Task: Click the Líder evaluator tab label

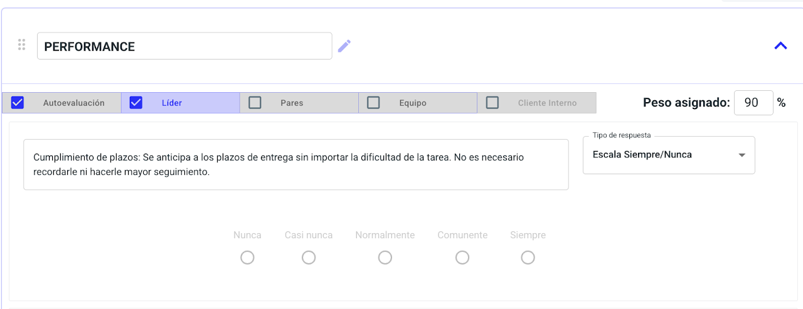Action: [172, 103]
